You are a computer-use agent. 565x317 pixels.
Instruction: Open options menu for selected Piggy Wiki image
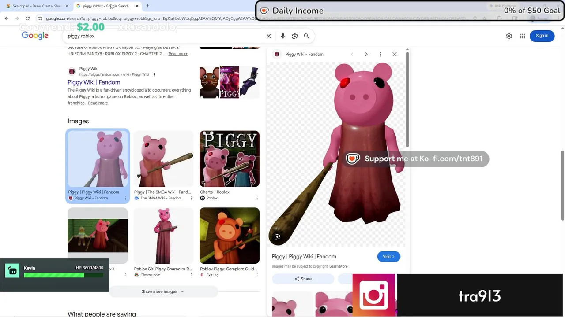point(125,198)
